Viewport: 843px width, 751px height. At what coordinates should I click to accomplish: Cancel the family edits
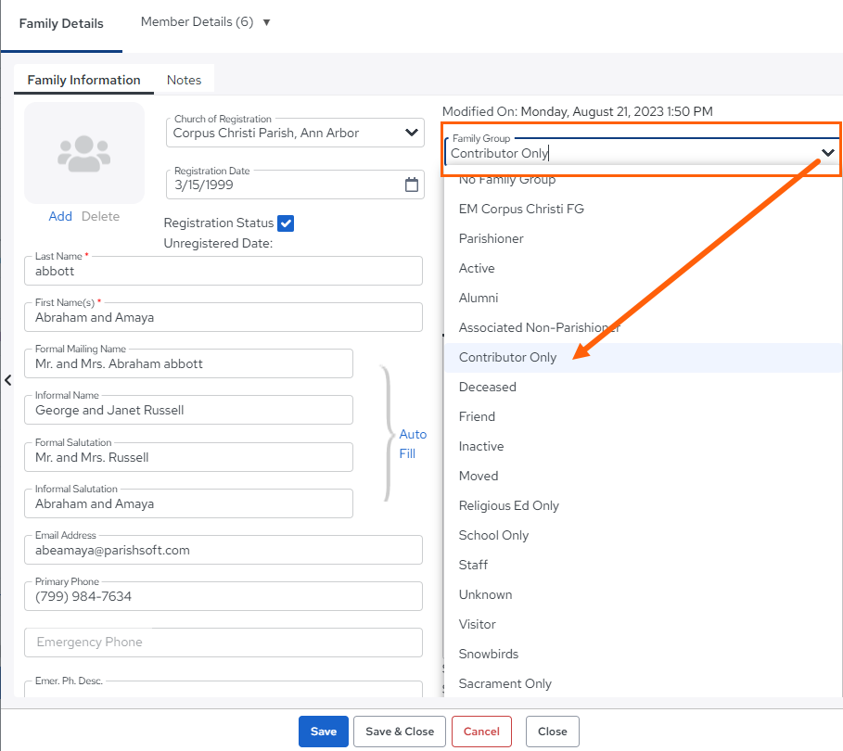481,732
